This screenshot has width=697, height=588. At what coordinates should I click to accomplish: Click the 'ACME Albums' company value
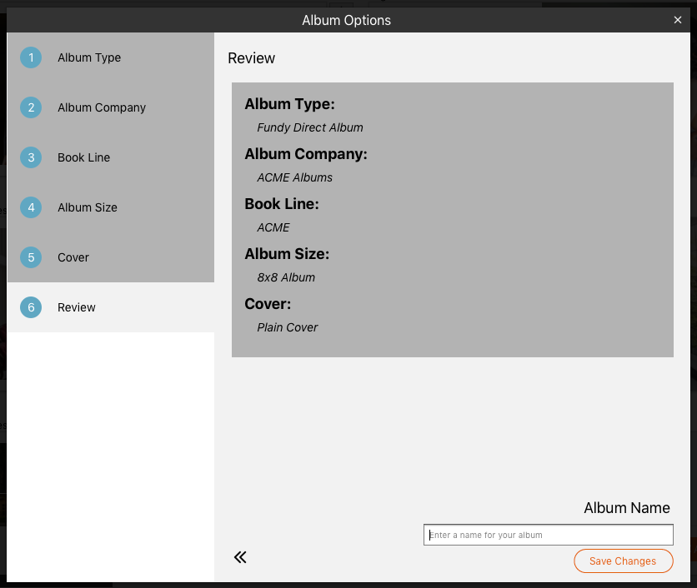pyautogui.click(x=294, y=177)
